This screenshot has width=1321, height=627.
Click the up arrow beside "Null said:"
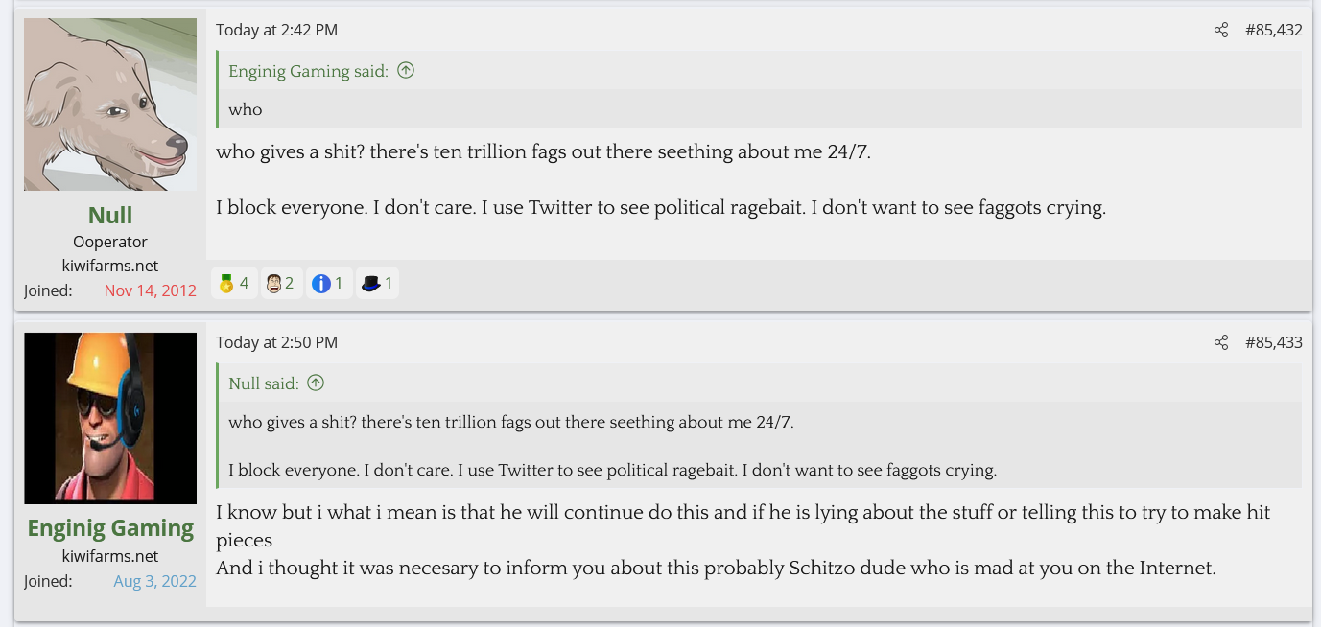(316, 383)
